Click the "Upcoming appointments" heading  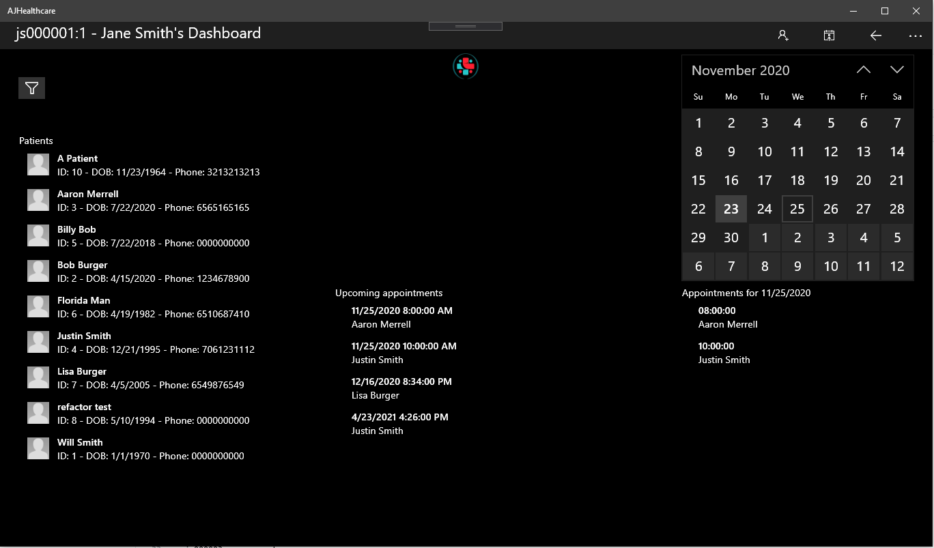[x=388, y=293]
